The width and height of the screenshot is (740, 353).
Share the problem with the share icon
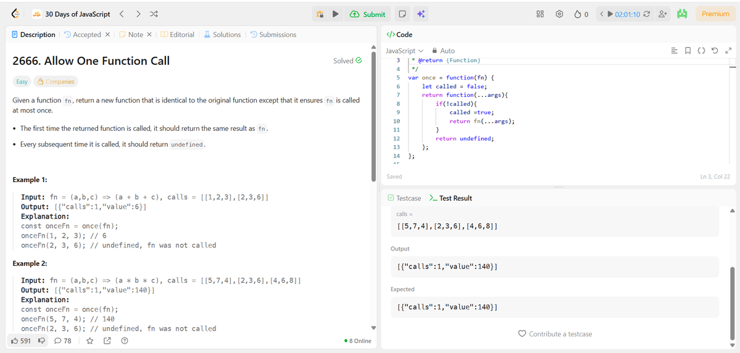click(x=107, y=341)
